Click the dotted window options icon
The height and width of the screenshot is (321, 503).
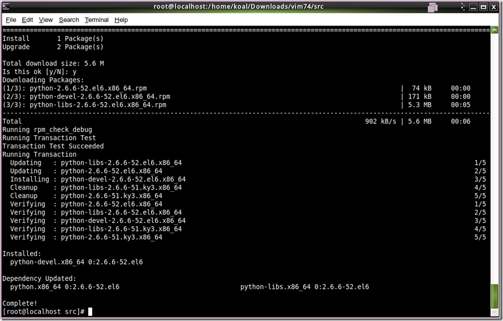(x=462, y=7)
